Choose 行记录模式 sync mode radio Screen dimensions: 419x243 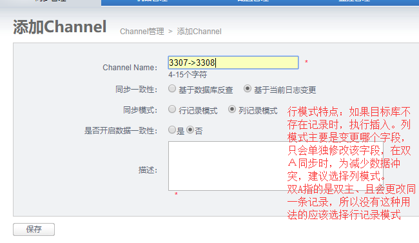point(172,109)
